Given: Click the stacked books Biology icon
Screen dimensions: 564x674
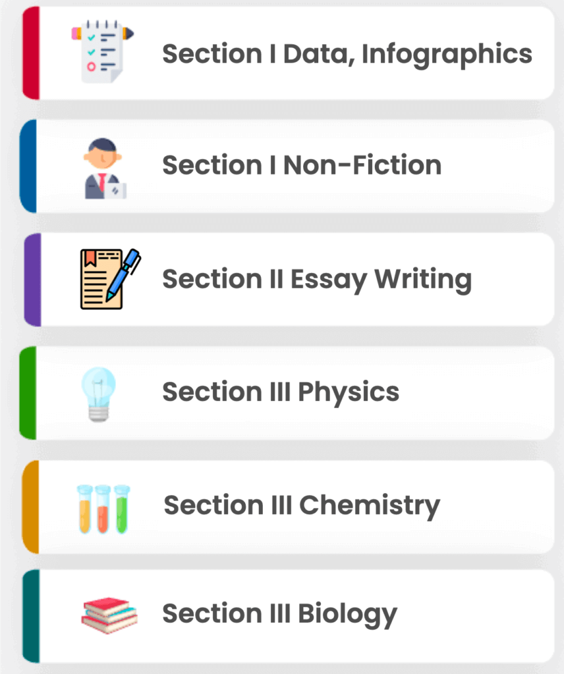Looking at the screenshot, I should pos(109,615).
